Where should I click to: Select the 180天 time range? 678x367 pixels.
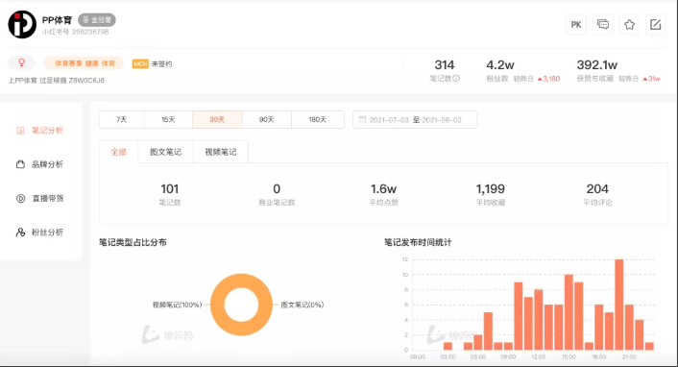click(317, 119)
